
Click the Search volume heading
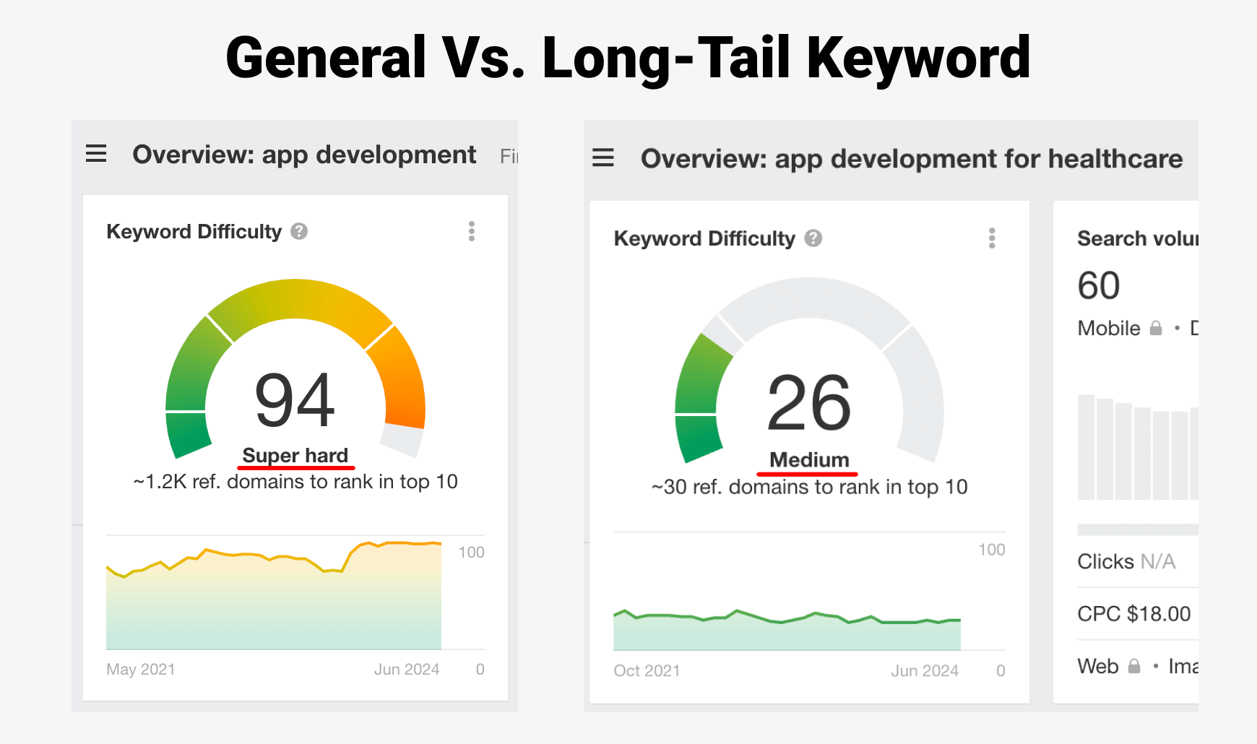pos(1138,238)
